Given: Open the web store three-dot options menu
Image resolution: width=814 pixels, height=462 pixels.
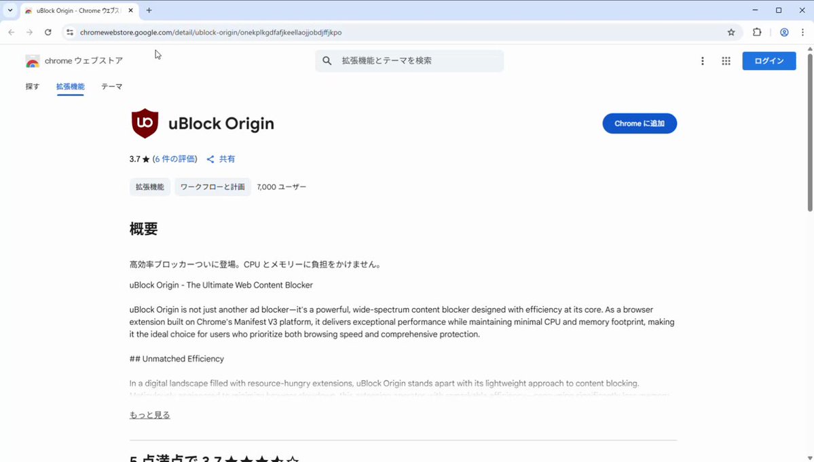Looking at the screenshot, I should [x=703, y=61].
